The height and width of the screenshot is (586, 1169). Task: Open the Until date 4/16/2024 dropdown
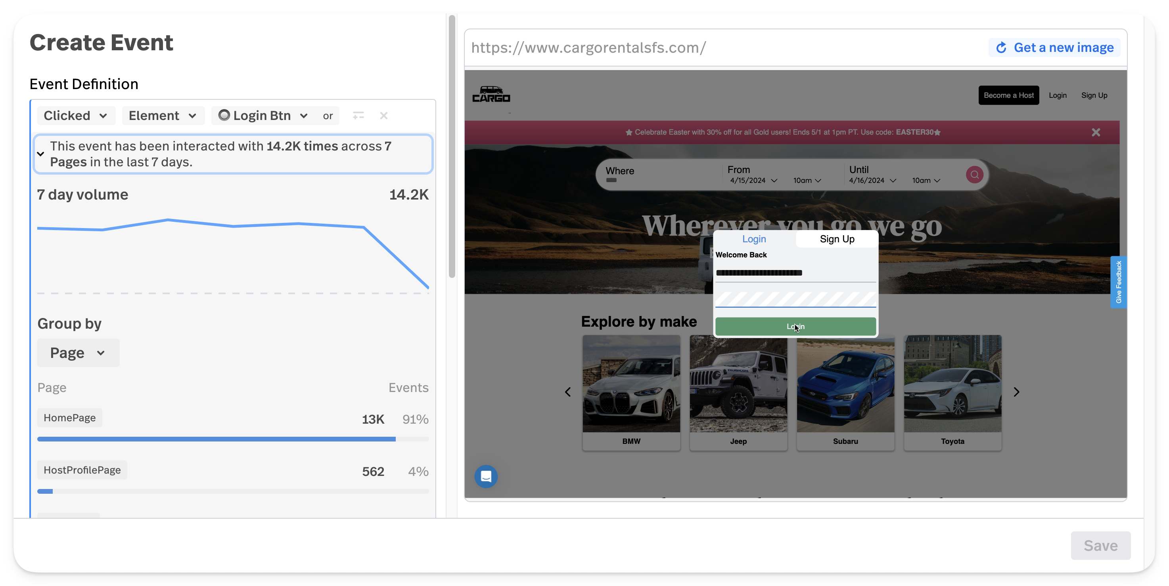coord(872,181)
